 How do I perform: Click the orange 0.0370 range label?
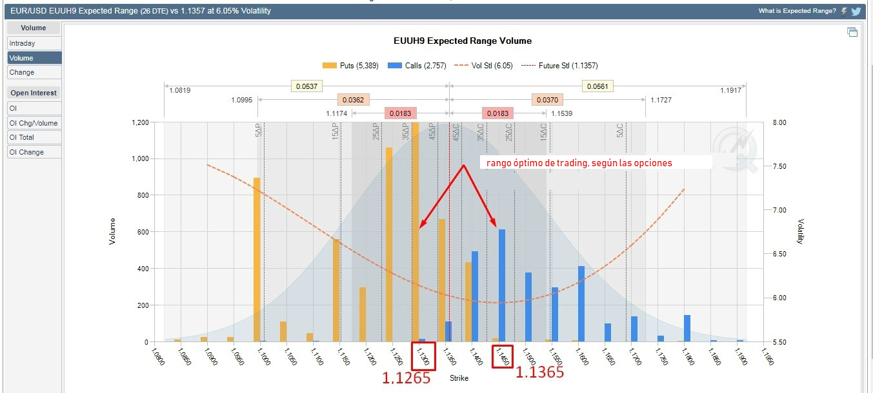pos(548,100)
